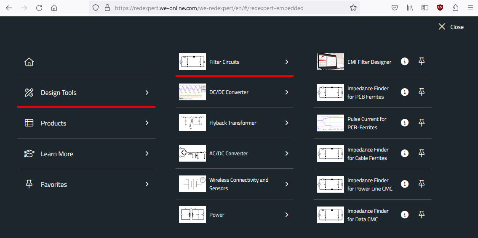Select the Learn More menu item
The image size is (478, 238).
click(x=86, y=154)
